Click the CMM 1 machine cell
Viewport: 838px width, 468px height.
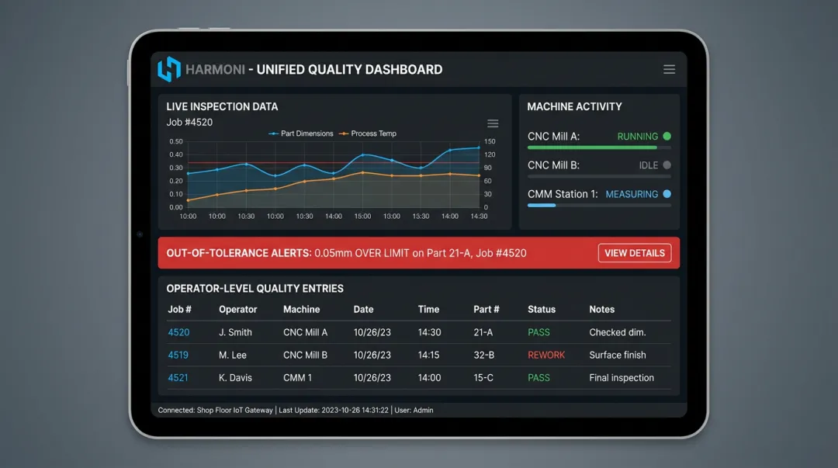[x=297, y=378]
